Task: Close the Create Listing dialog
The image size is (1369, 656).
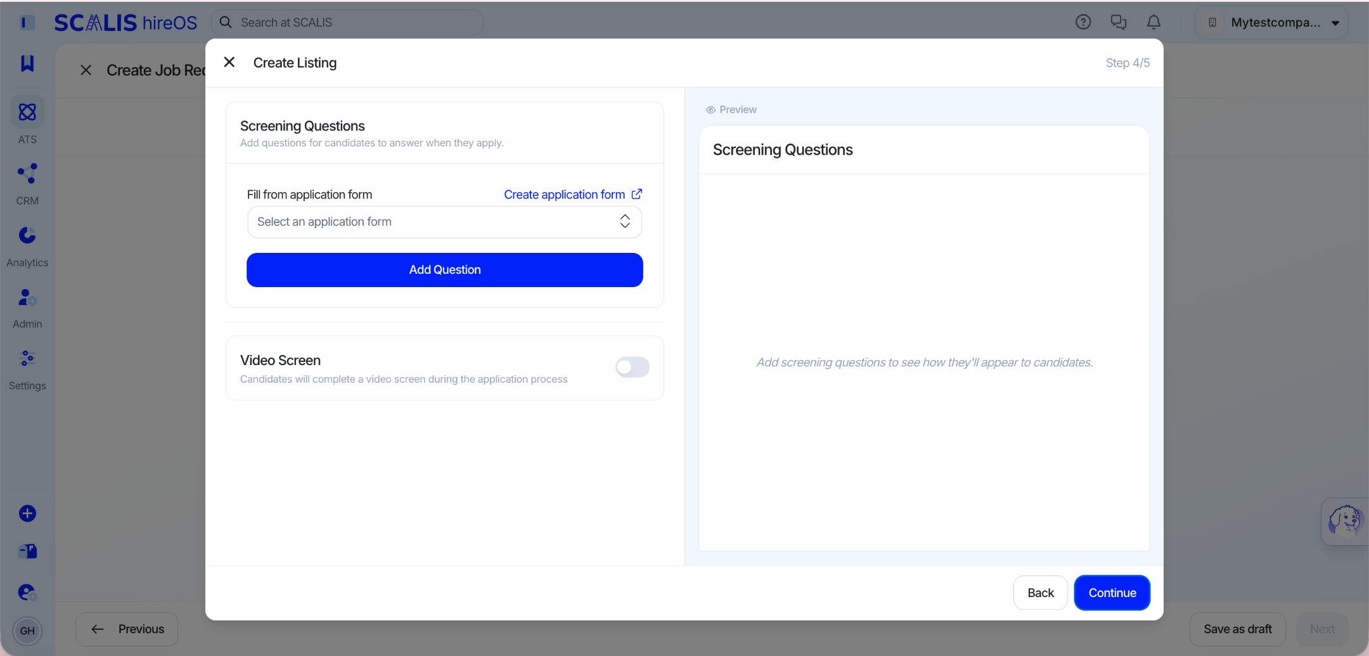Action: click(x=229, y=62)
